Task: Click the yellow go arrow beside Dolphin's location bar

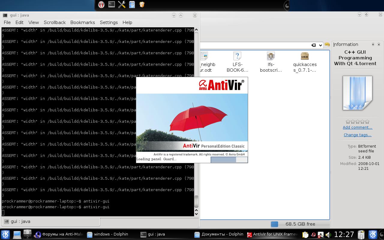Action: pos(327,45)
